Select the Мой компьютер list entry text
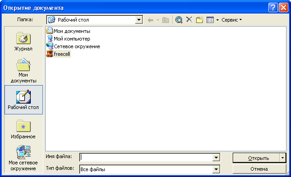291x177 pixels. click(72, 39)
